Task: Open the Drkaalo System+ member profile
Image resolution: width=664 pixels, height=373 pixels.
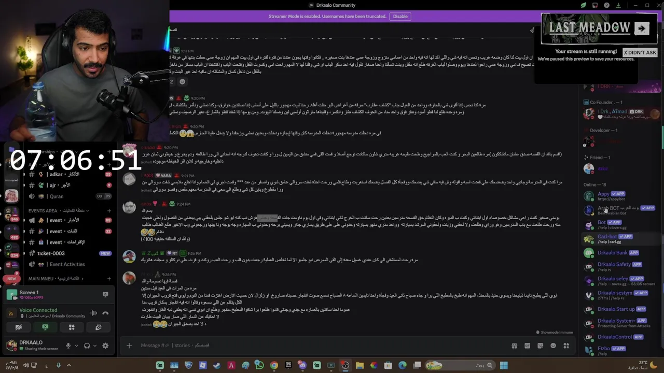Action: click(620, 323)
